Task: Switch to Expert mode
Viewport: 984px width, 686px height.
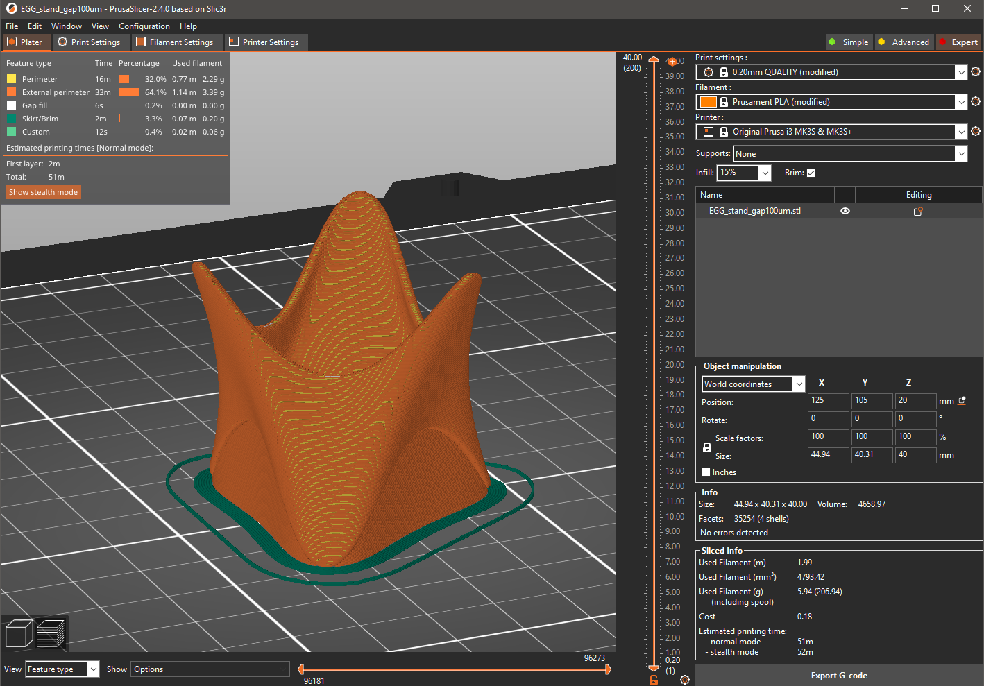Action: pyautogui.click(x=959, y=42)
